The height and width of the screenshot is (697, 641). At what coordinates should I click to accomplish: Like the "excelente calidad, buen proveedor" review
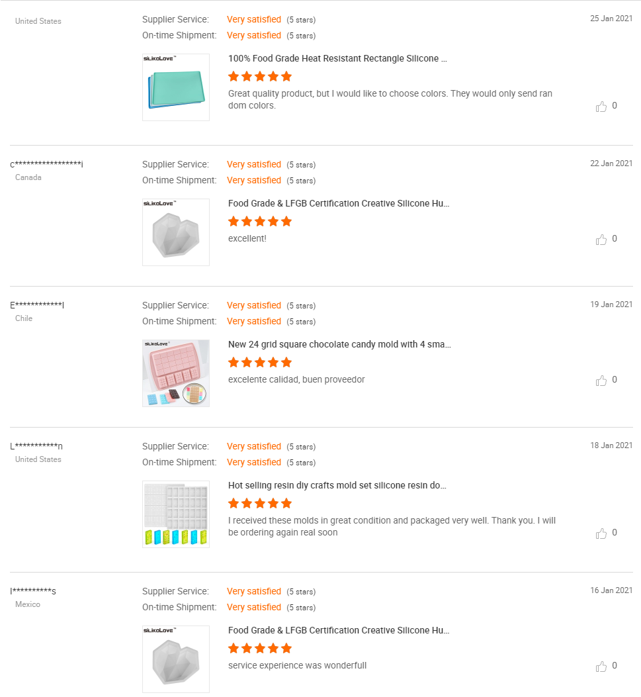coord(601,381)
